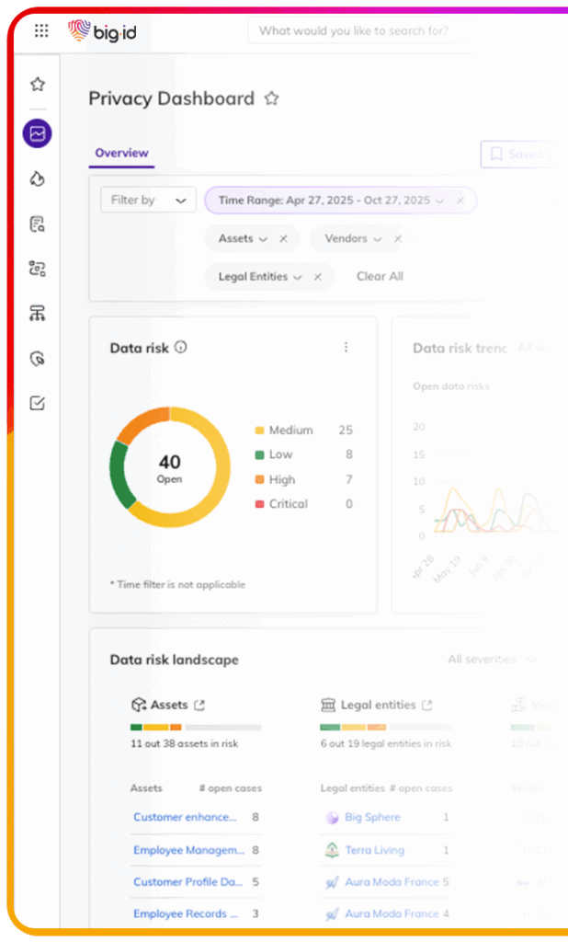Open the apps grid menu icon

(x=41, y=31)
